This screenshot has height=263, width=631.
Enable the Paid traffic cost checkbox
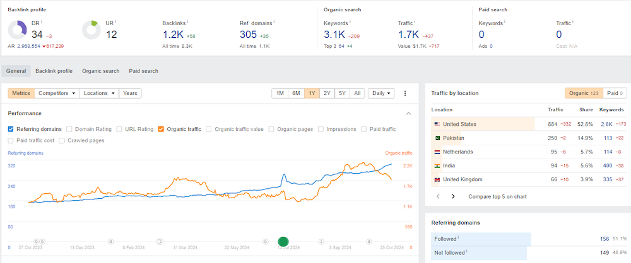click(x=11, y=140)
